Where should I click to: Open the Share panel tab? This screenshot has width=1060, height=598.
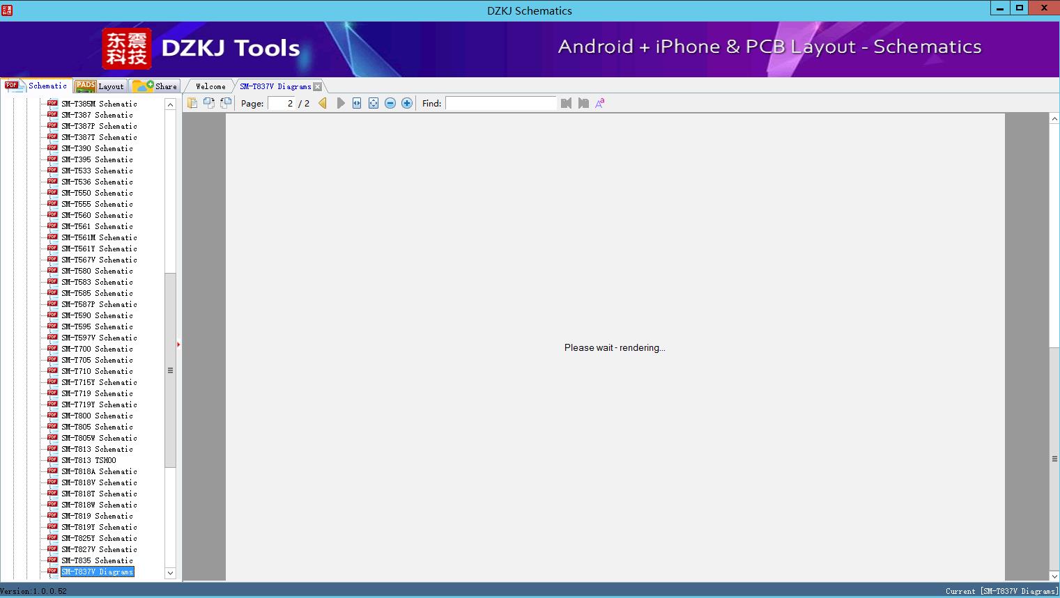pyautogui.click(x=155, y=86)
